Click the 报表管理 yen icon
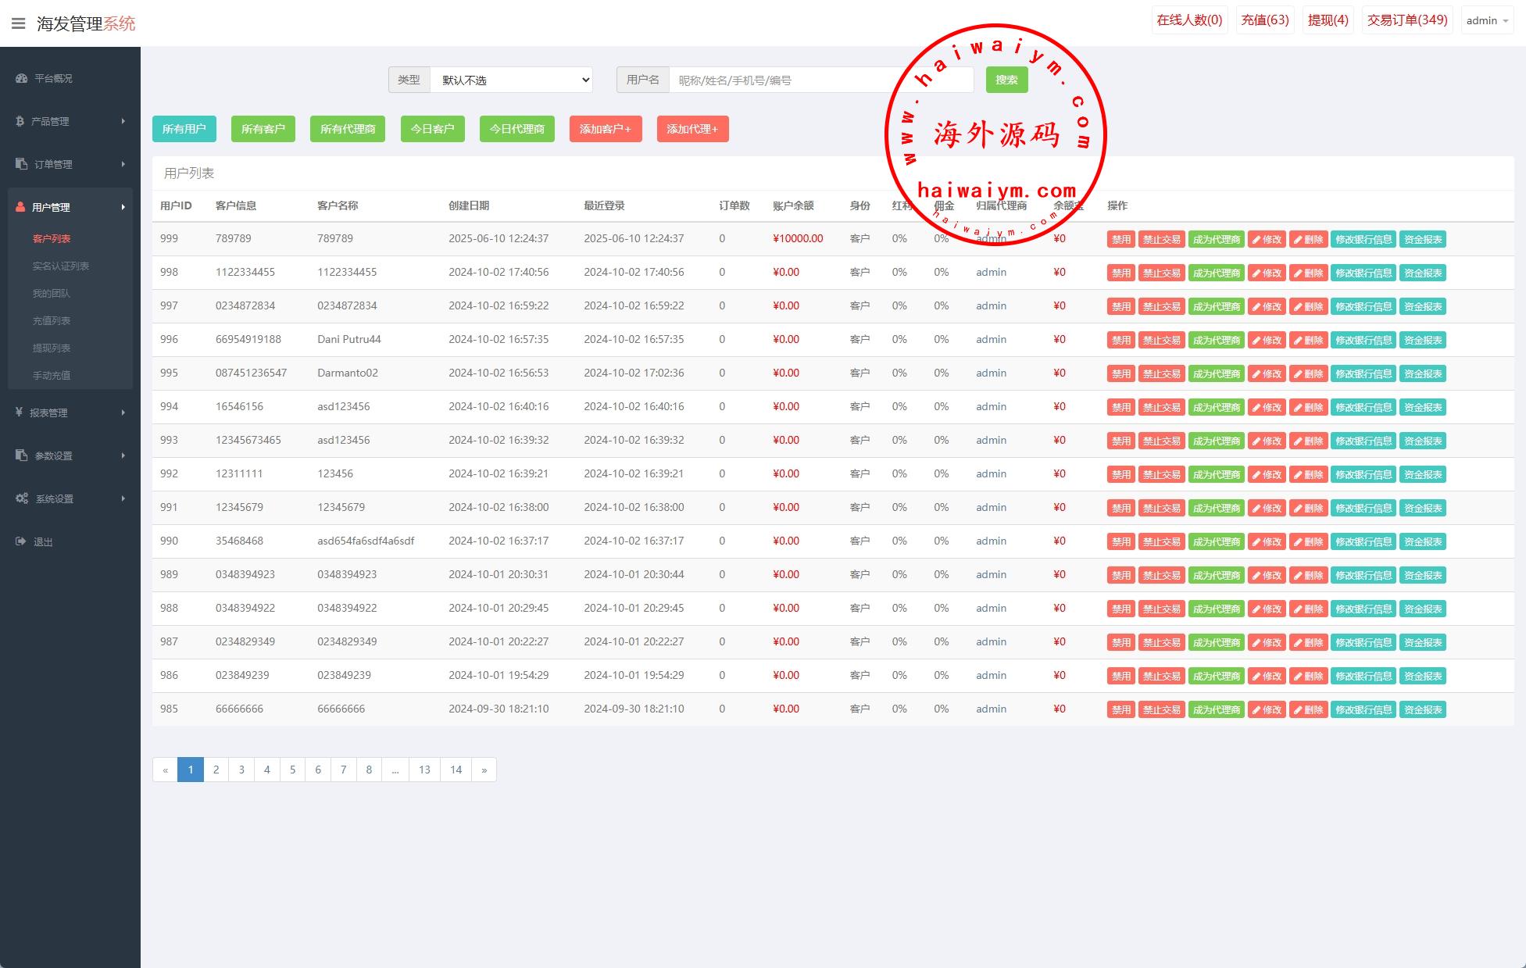1526x968 pixels. pos(19,413)
